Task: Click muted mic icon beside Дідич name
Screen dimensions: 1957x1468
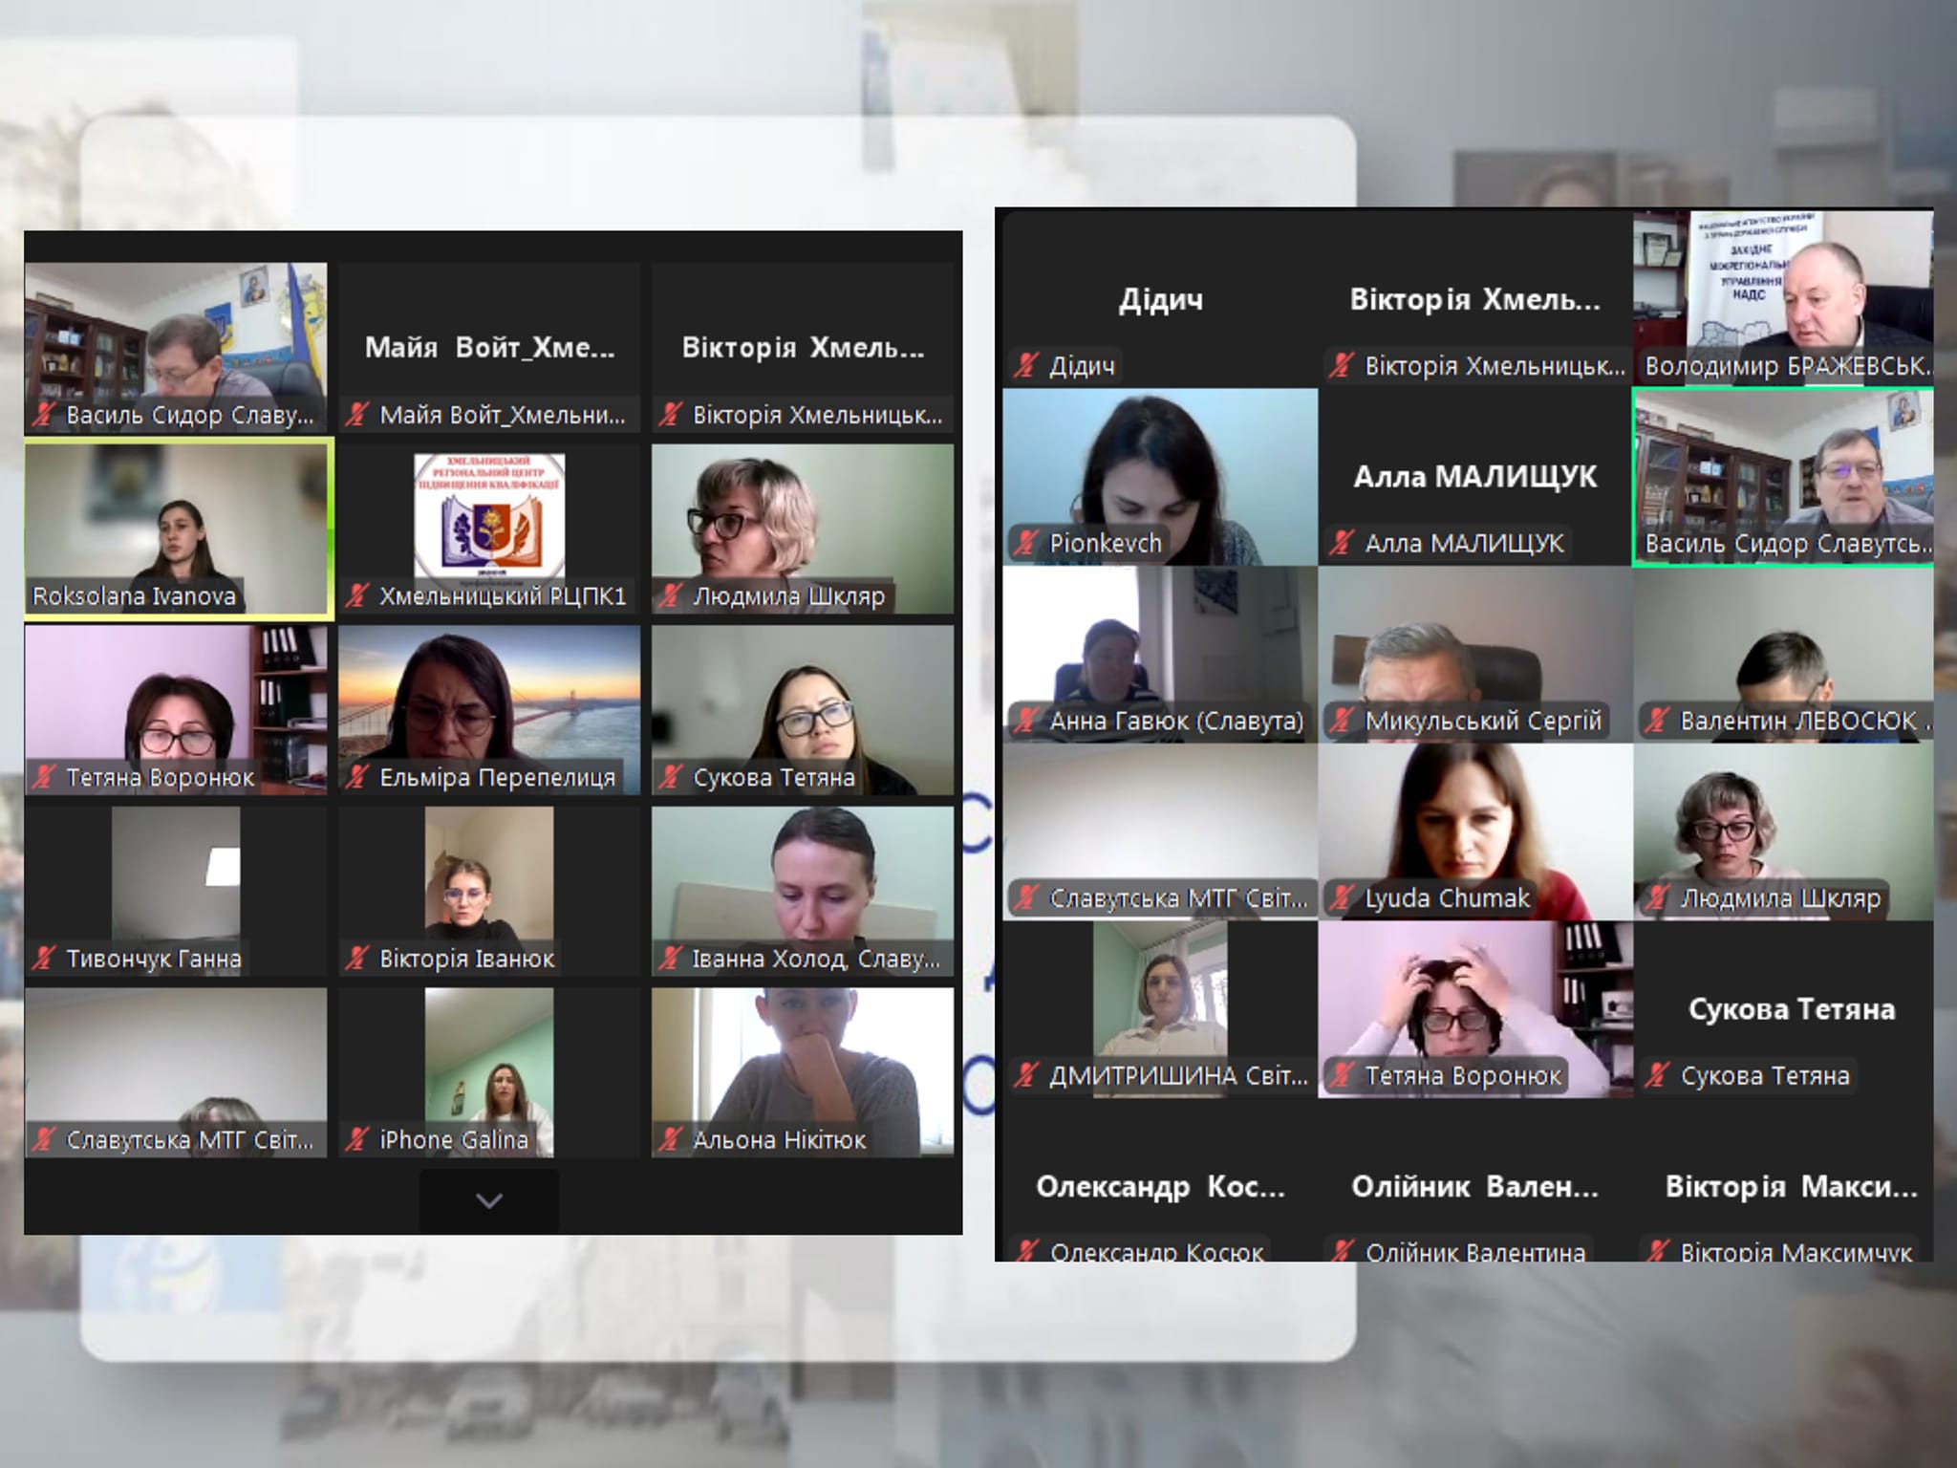Action: tap(1026, 365)
